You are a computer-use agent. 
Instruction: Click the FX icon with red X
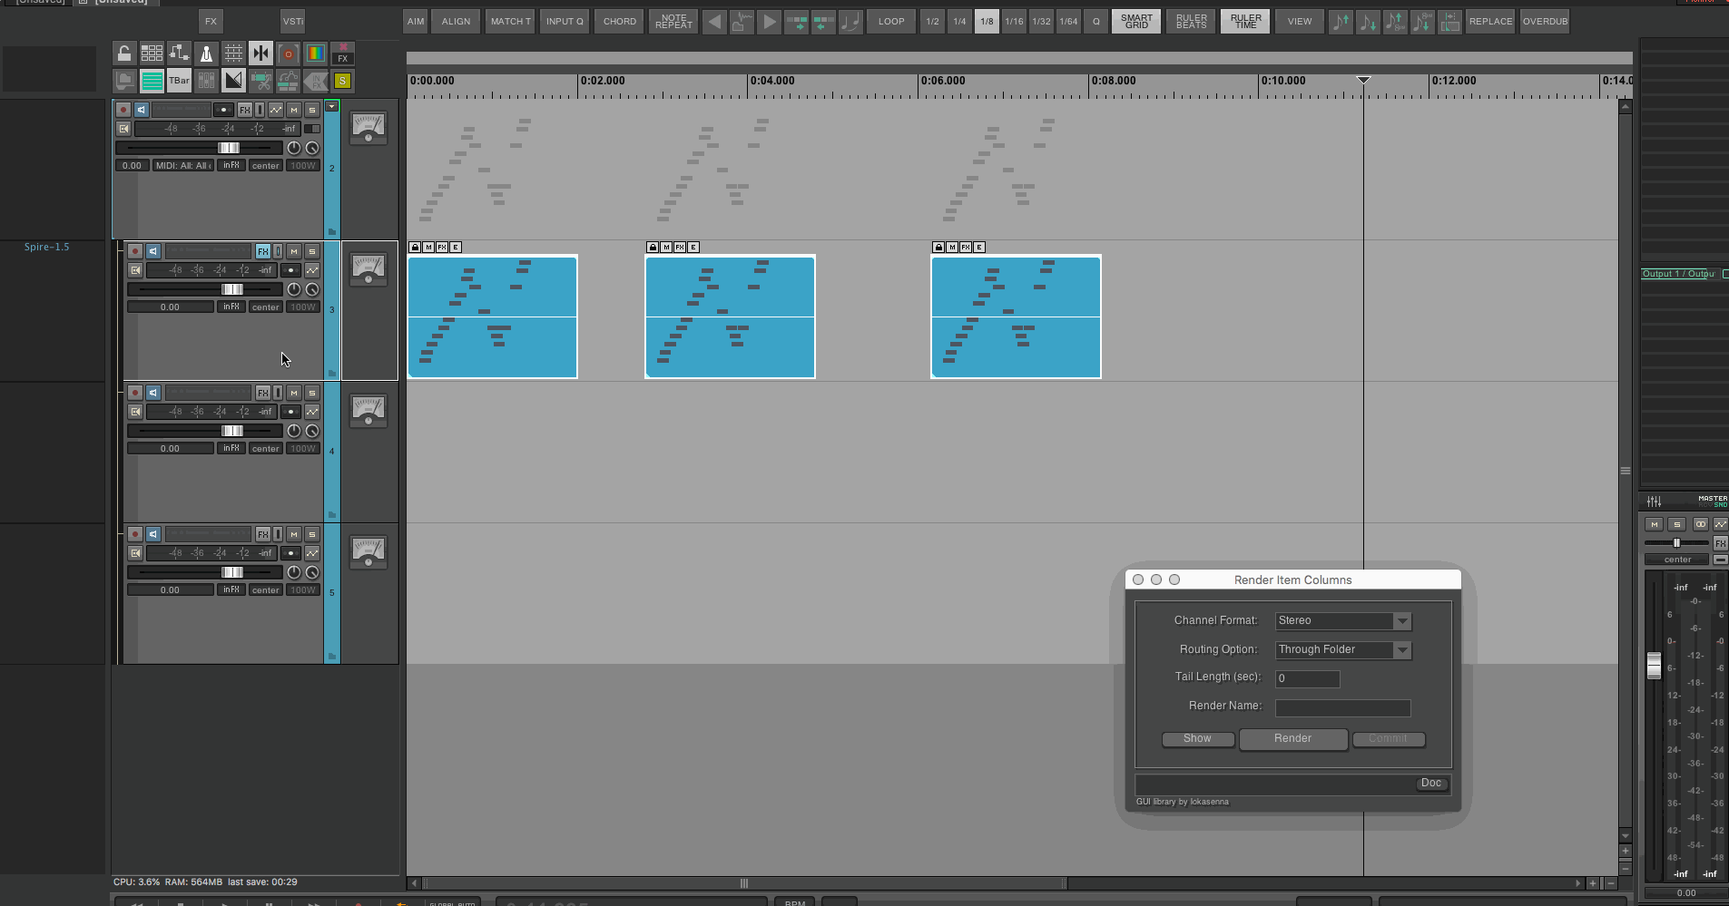click(x=342, y=54)
